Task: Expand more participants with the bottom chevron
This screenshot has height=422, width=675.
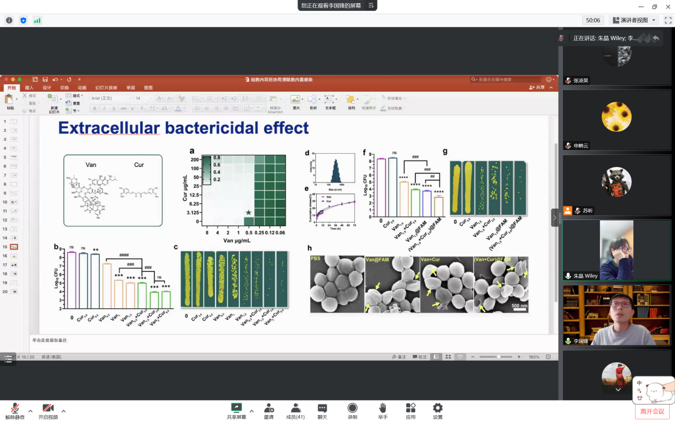Action: coord(618,390)
